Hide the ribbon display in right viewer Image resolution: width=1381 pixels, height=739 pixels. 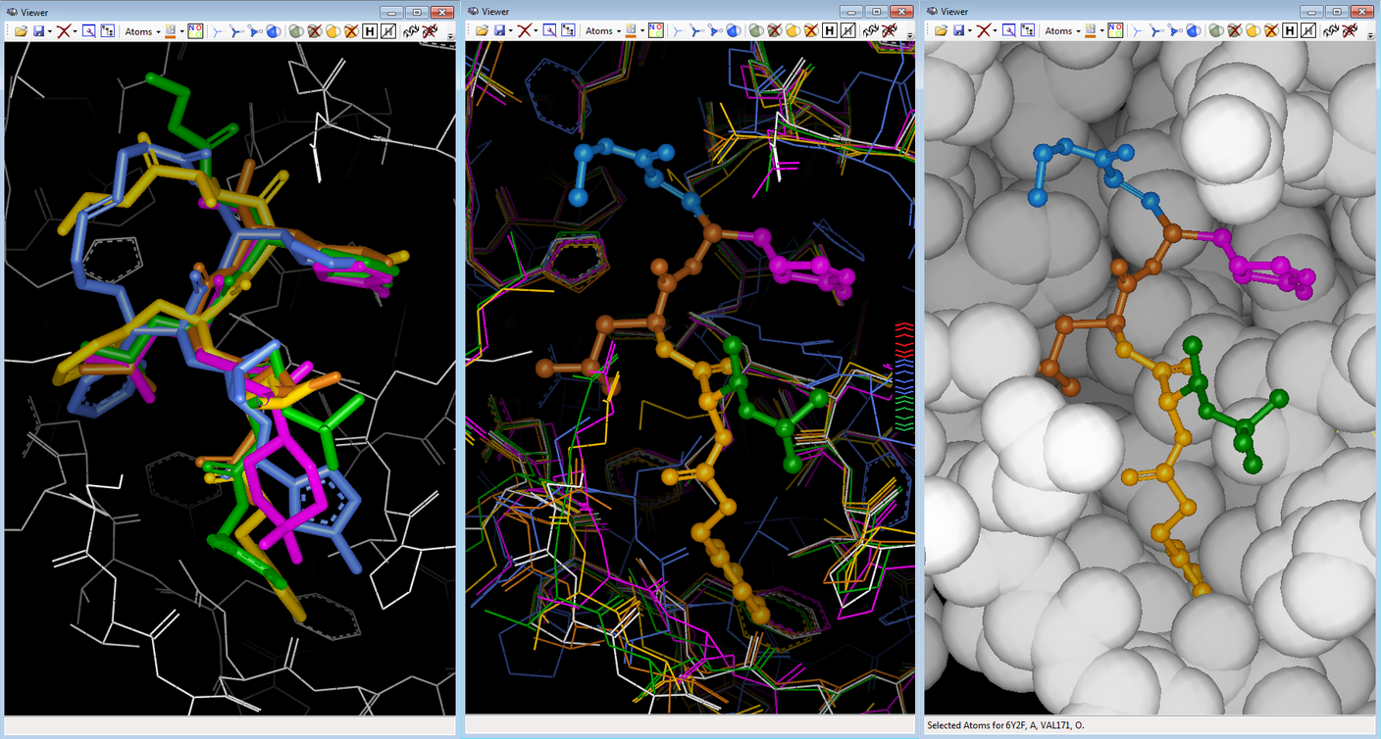pyautogui.click(x=1349, y=31)
